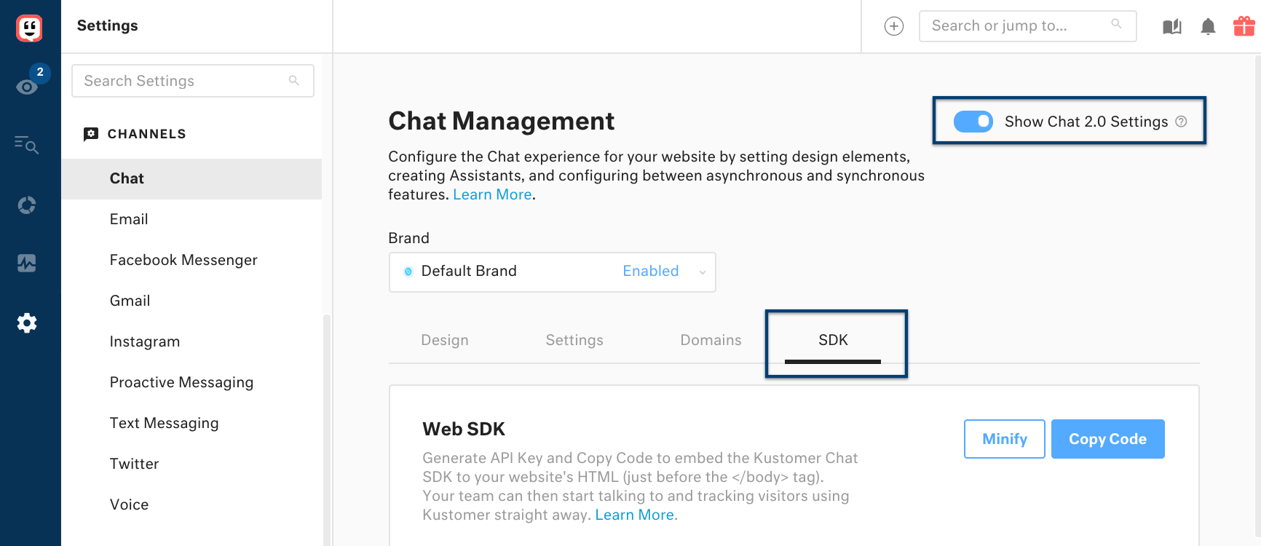Click the Chat Management heading
The width and height of the screenshot is (1261, 546).
click(x=501, y=121)
